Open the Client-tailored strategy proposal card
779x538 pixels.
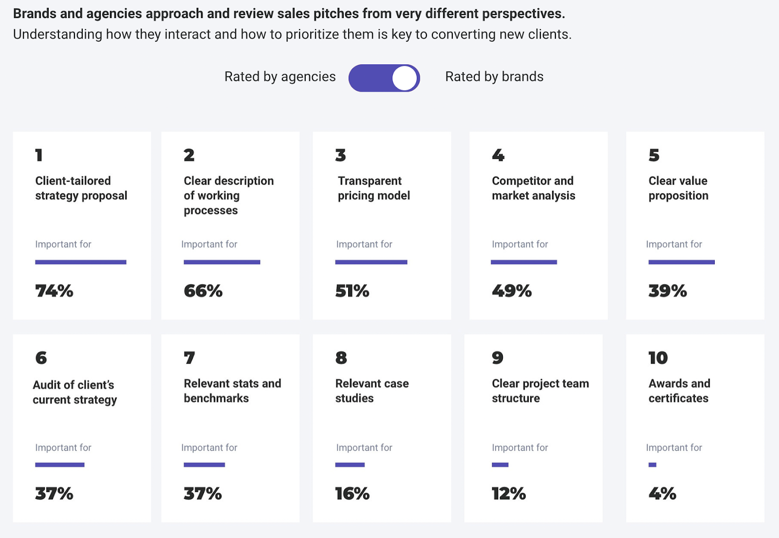(82, 225)
